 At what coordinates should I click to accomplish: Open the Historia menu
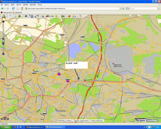pos(19,5)
